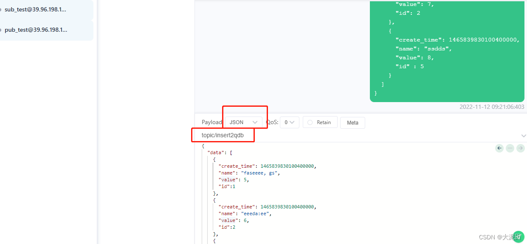
Task: Select the sub_test@39.96.198.1 connection
Action: coord(35,9)
